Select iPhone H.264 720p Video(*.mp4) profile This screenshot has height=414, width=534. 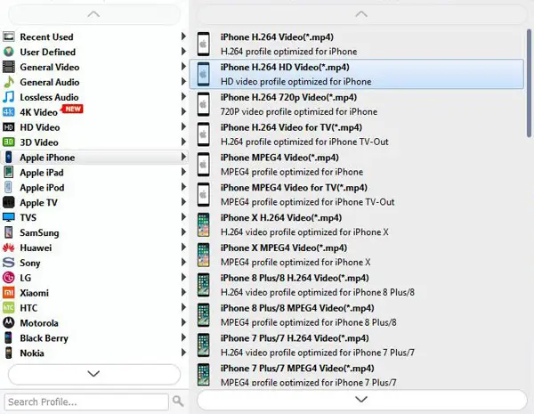357,104
